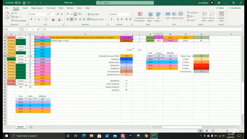Toggle the AutoSave switch
This screenshot has width=247, height=139.
[x=18, y=3]
